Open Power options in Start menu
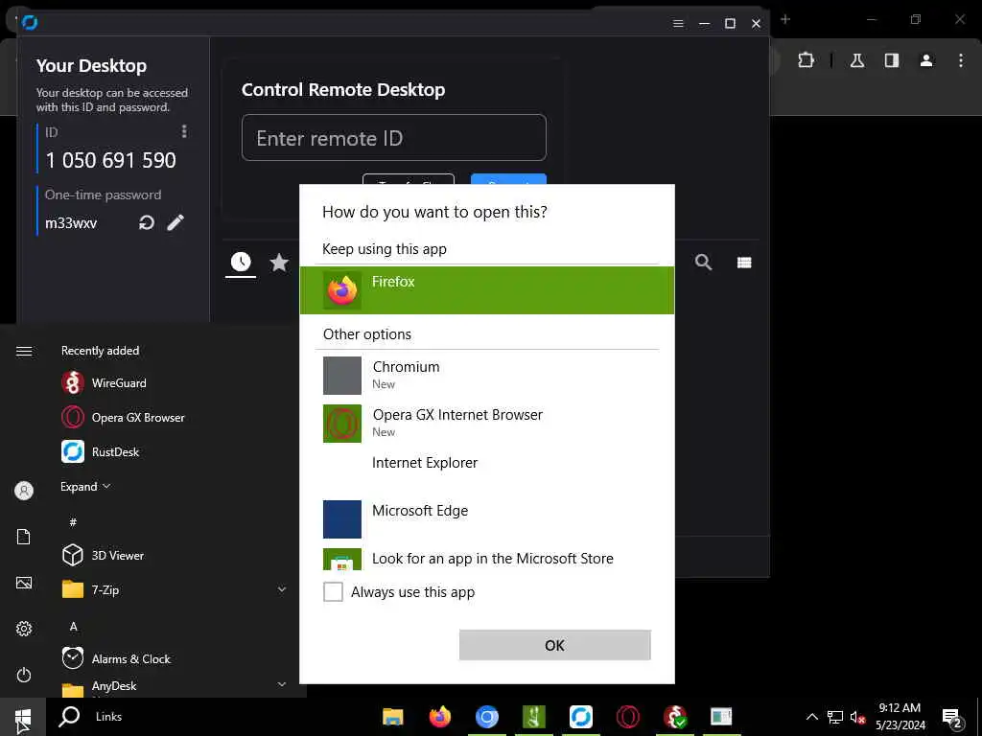982x736 pixels. coord(24,675)
